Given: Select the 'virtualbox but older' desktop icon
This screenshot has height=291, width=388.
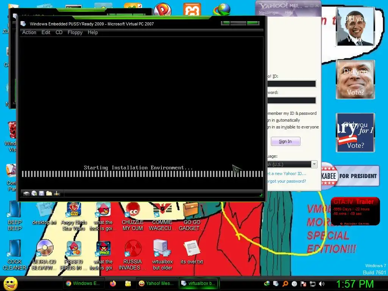Looking at the screenshot, I should (x=162, y=255).
